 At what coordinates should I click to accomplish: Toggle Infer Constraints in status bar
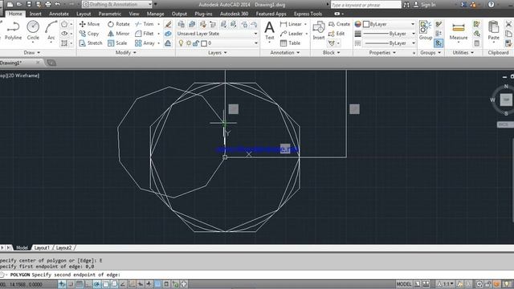(62, 284)
